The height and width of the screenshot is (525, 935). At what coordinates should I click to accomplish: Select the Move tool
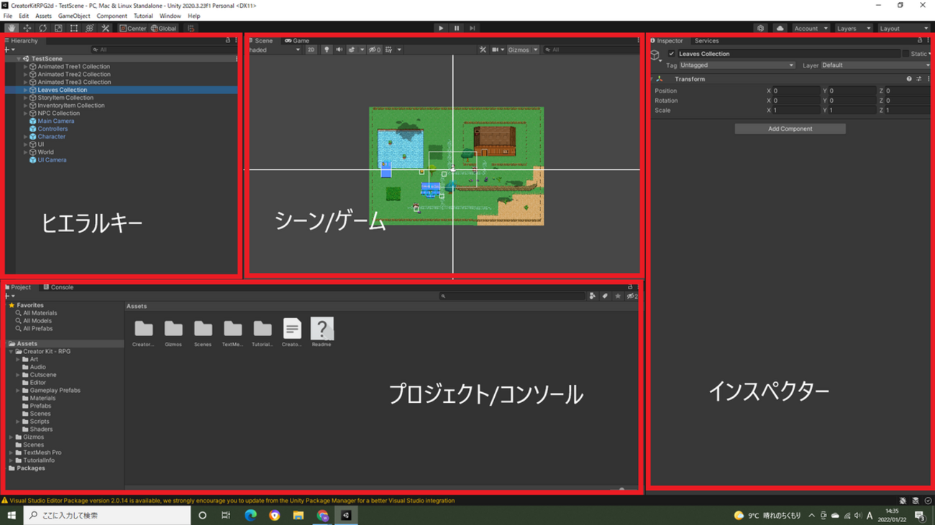point(27,28)
